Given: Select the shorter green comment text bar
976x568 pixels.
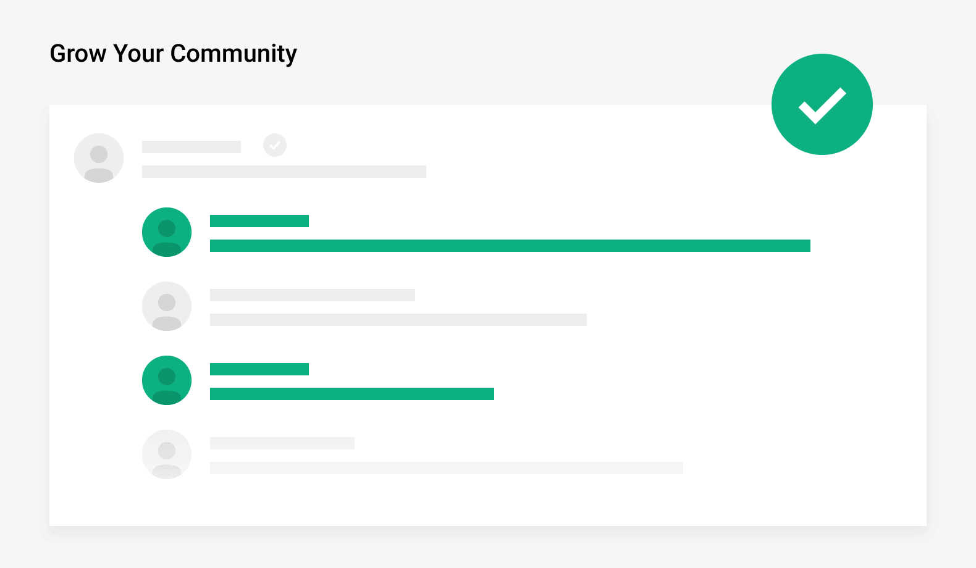Looking at the screenshot, I should click(352, 394).
